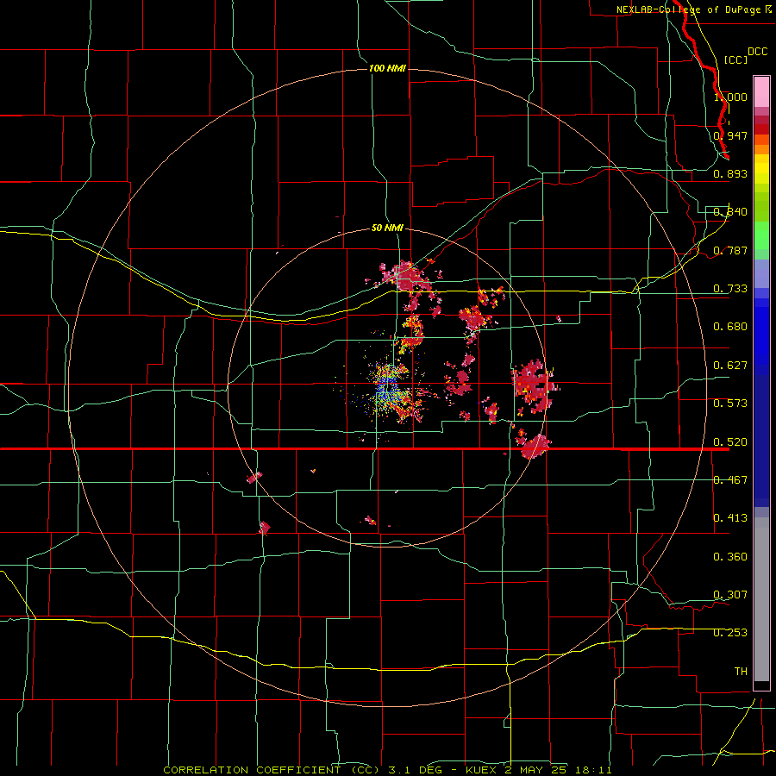Image resolution: width=776 pixels, height=776 pixels.
Task: Select the 0.413 scale value
Action: point(730,518)
